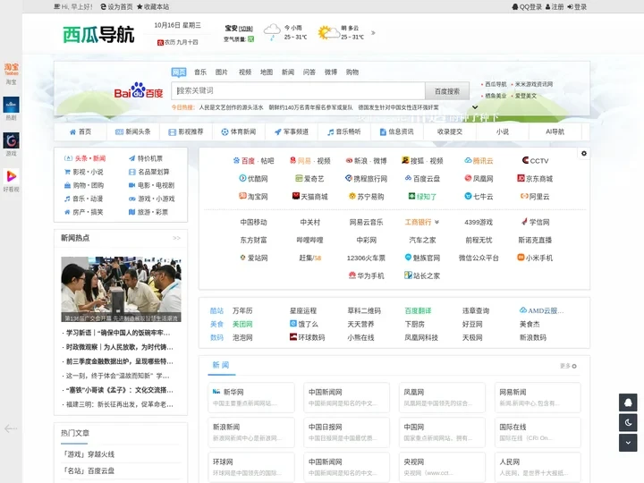Open the 淘宝网 site link

pos(253,197)
